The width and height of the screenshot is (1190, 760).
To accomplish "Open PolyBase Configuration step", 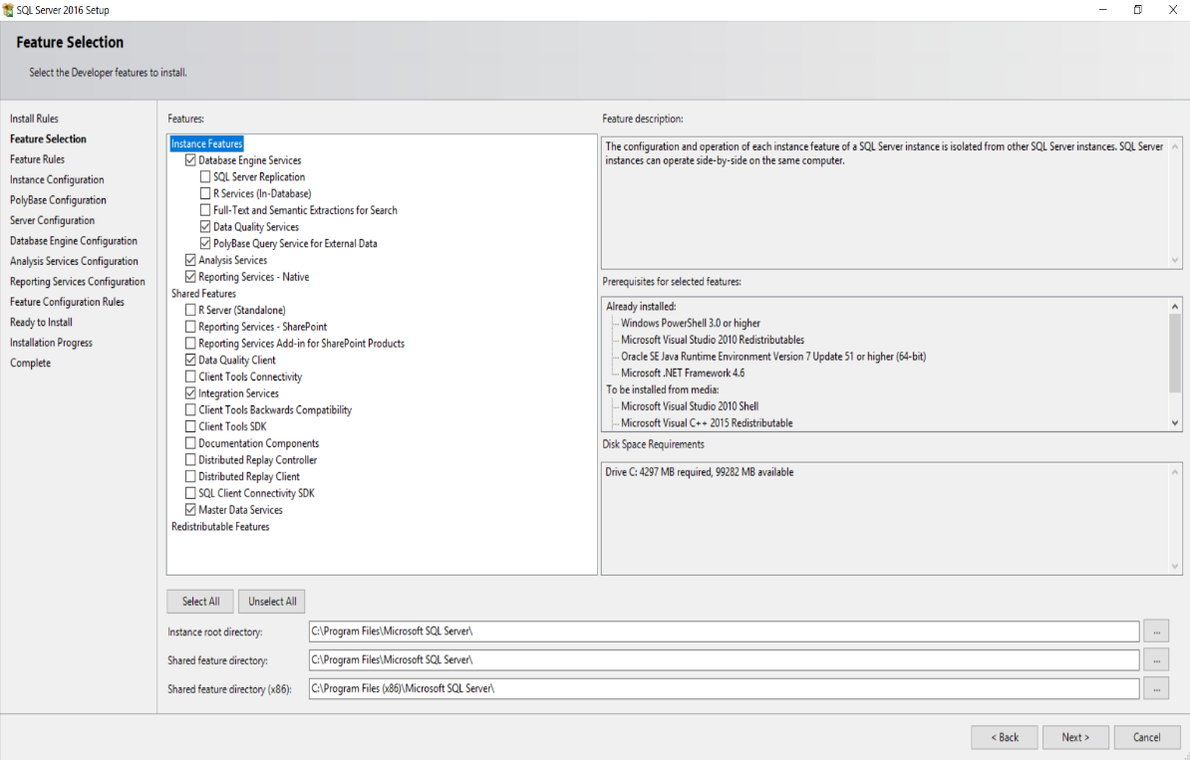I will point(58,200).
